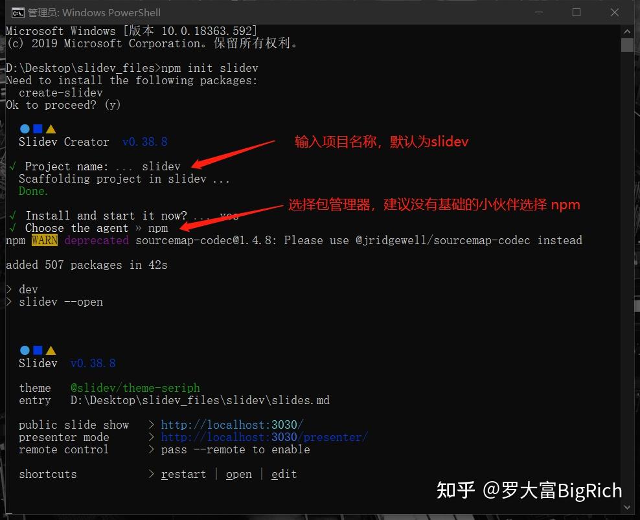640x520 pixels.
Task: Click the edit shortcut option
Action: (x=284, y=473)
